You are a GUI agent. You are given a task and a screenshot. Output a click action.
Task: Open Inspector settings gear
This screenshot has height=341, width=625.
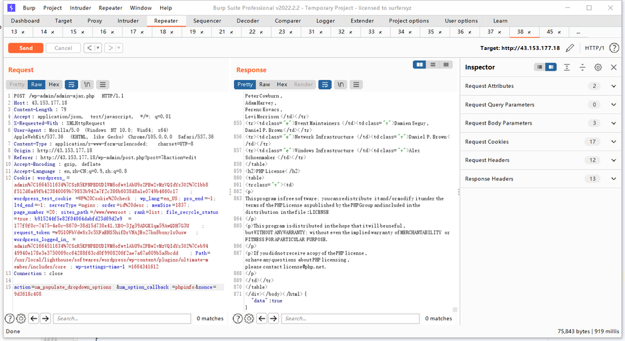[598, 67]
